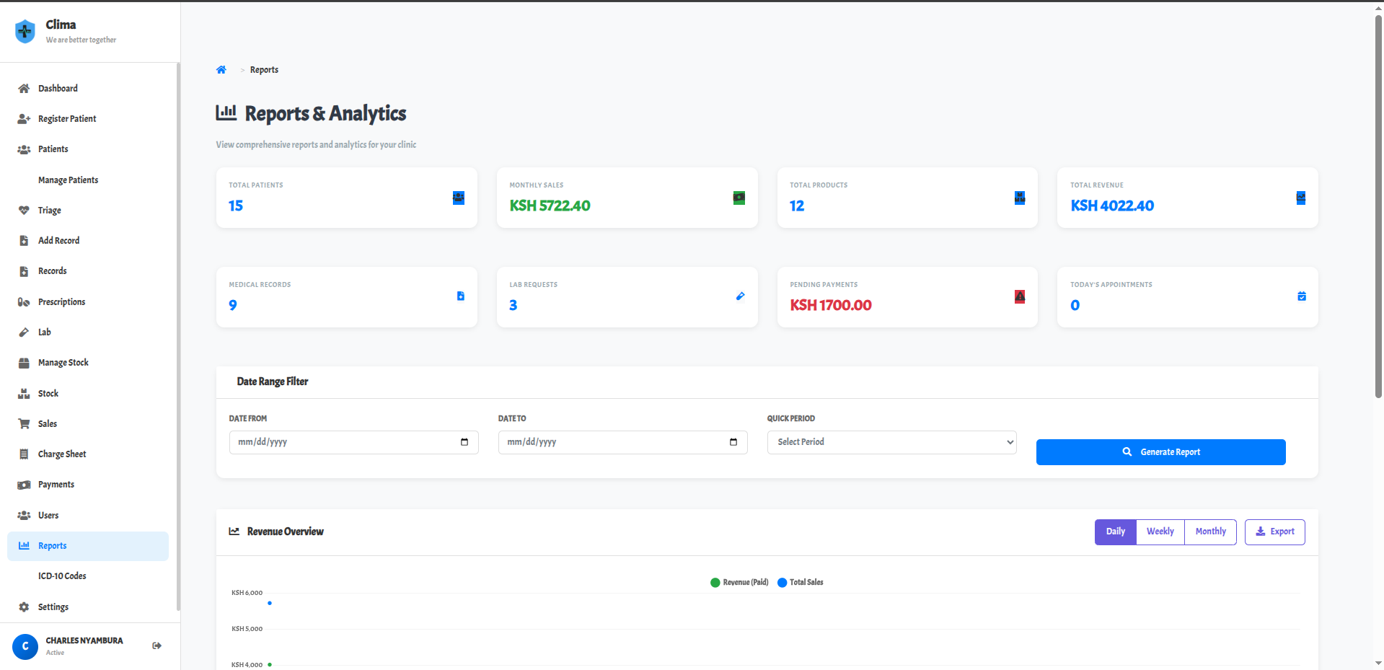Switch to the Monthly revenue view
The height and width of the screenshot is (670, 1384).
tap(1210, 532)
